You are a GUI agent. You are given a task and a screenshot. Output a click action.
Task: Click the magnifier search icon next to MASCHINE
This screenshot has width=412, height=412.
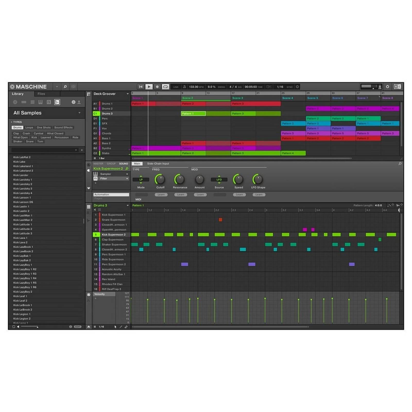(x=65, y=87)
